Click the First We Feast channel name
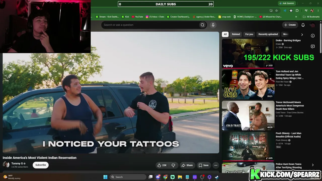 [282, 82]
